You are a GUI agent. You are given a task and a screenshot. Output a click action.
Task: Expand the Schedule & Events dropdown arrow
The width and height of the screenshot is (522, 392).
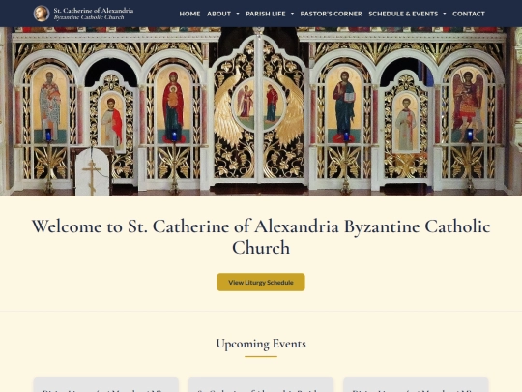click(x=445, y=14)
